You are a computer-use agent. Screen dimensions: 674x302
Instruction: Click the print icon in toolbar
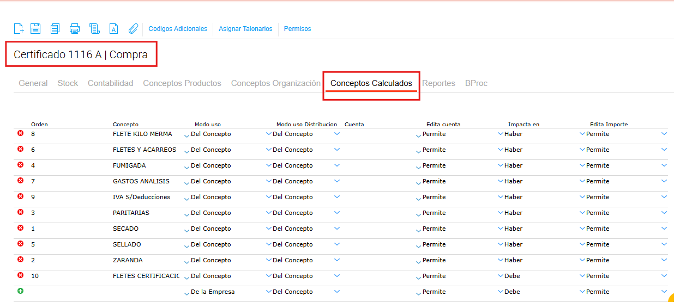click(x=75, y=29)
